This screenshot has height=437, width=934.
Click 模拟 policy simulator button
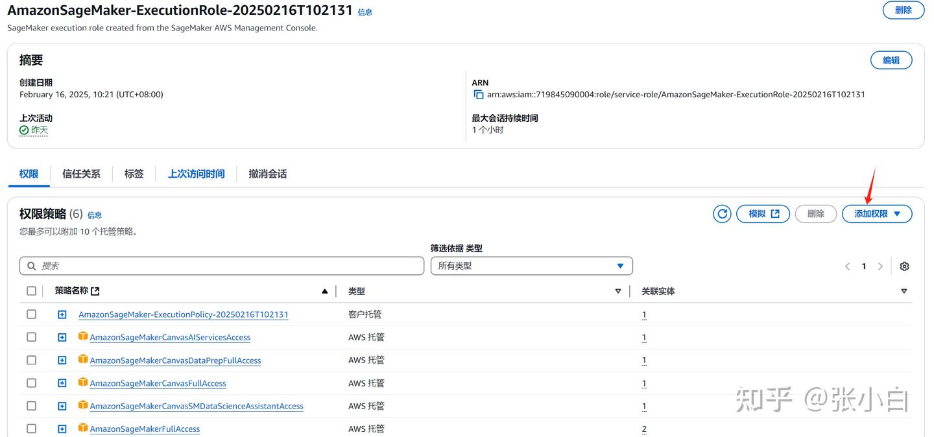click(763, 214)
